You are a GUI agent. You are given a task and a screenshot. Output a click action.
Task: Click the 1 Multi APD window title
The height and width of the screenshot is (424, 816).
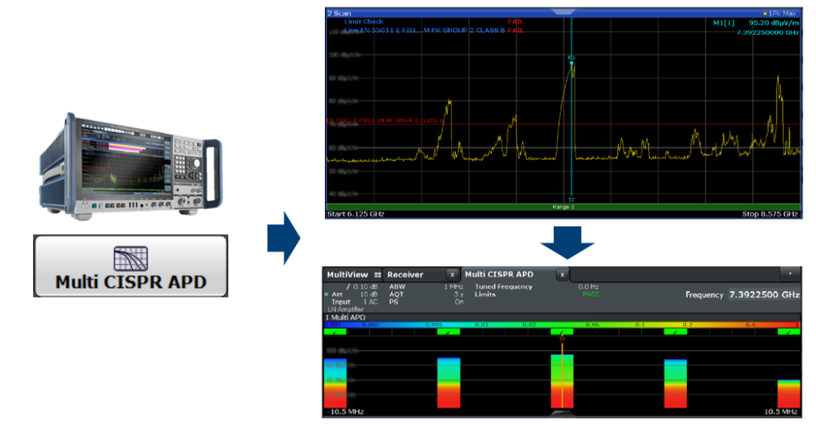pyautogui.click(x=345, y=318)
